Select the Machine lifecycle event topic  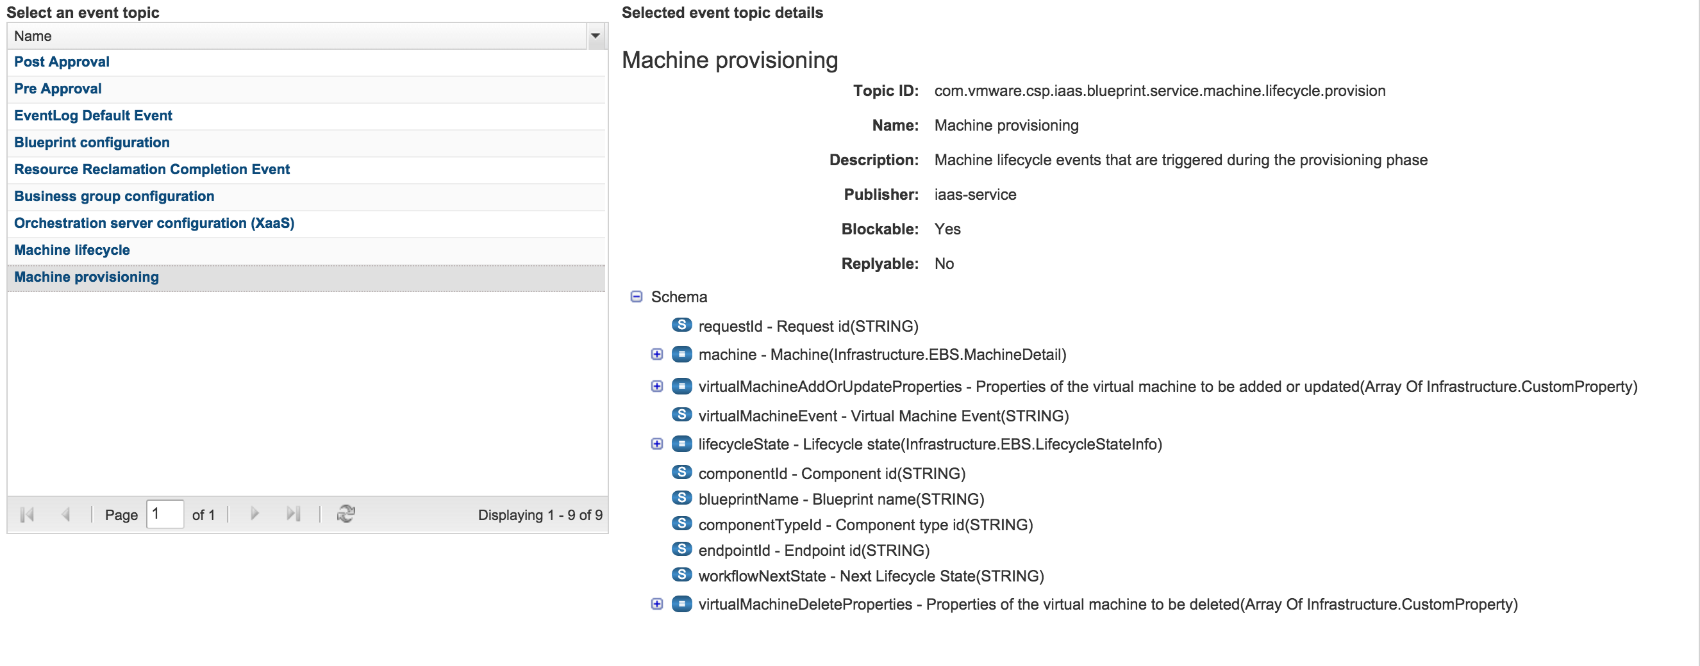[72, 250]
